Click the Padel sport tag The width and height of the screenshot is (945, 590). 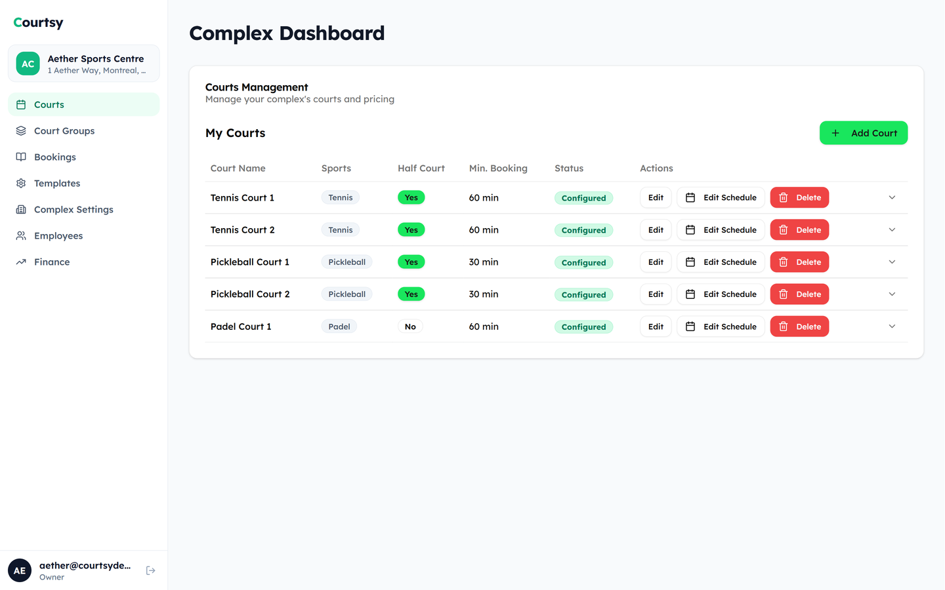[339, 326]
